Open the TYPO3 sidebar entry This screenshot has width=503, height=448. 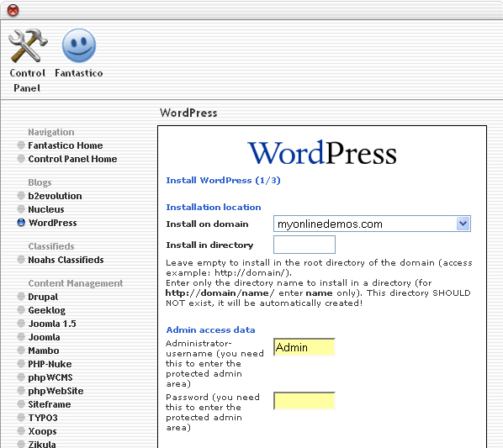pyautogui.click(x=43, y=418)
